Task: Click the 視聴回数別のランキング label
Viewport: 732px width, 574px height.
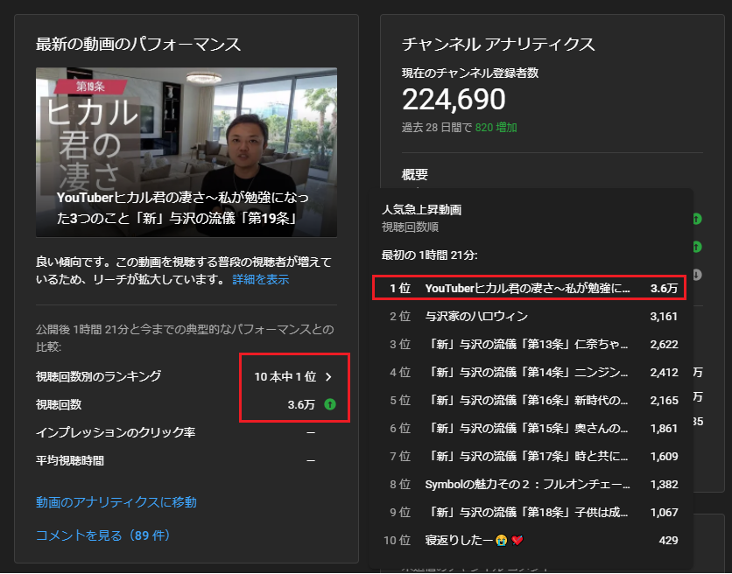Action: pos(98,376)
